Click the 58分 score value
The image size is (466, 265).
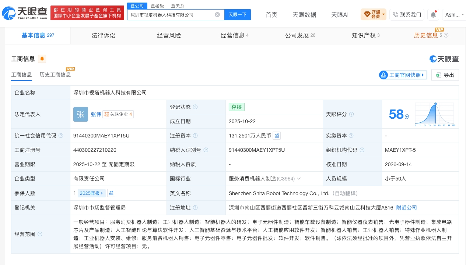399,114
